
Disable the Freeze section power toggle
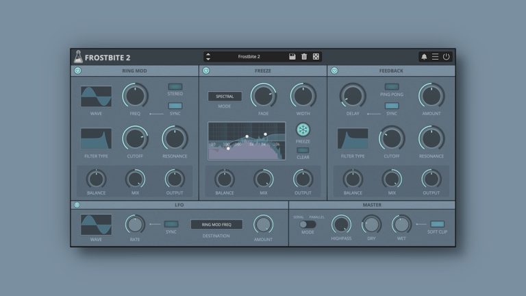[x=206, y=71]
